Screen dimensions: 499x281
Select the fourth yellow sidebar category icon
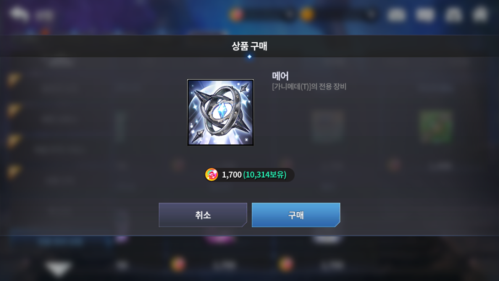tap(14, 172)
